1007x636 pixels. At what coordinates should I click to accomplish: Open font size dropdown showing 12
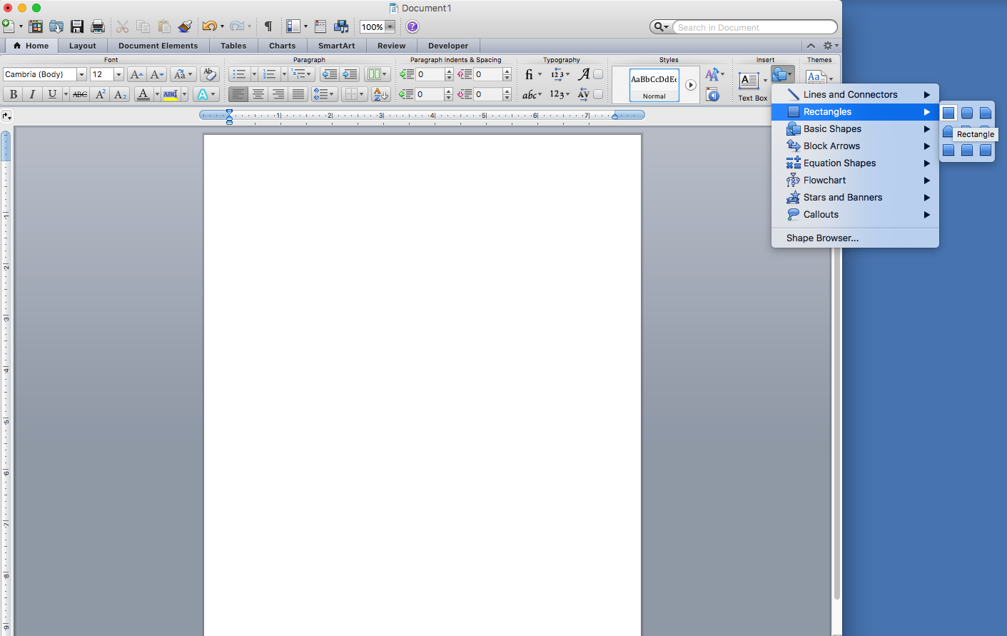(x=118, y=74)
